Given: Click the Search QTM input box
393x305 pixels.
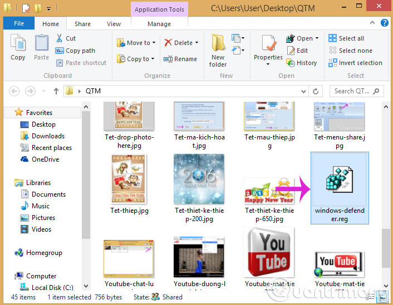Looking at the screenshot, I should 351,91.
